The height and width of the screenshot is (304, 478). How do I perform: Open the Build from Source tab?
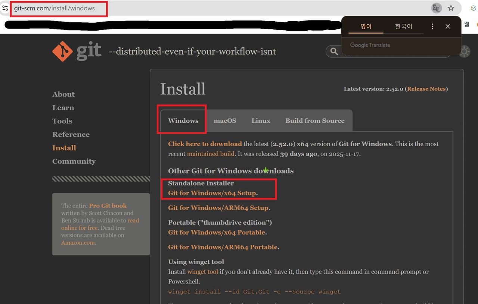tap(315, 121)
